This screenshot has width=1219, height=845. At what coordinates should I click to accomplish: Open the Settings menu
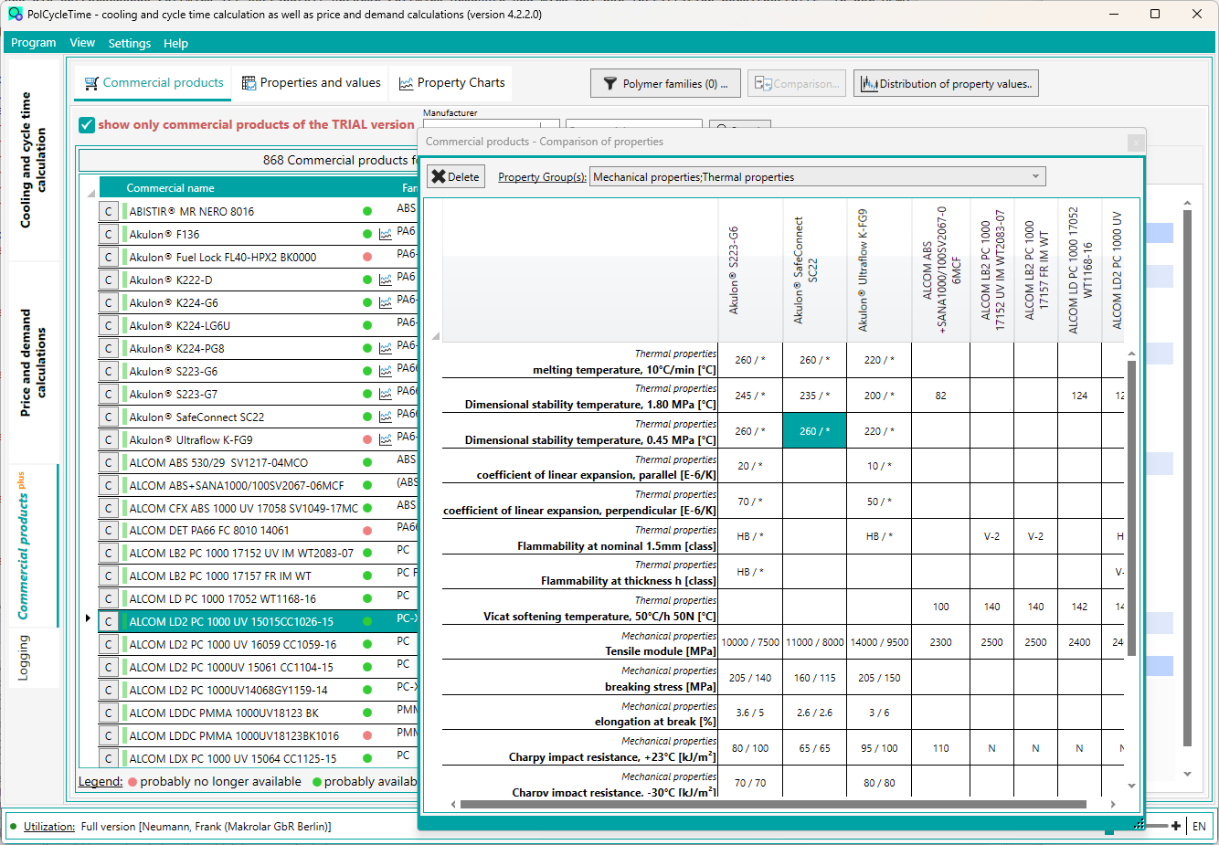(130, 43)
